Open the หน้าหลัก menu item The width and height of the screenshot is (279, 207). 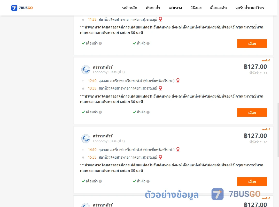point(129,8)
